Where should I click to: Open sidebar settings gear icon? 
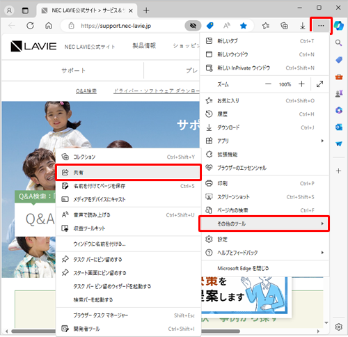pyautogui.click(x=339, y=327)
